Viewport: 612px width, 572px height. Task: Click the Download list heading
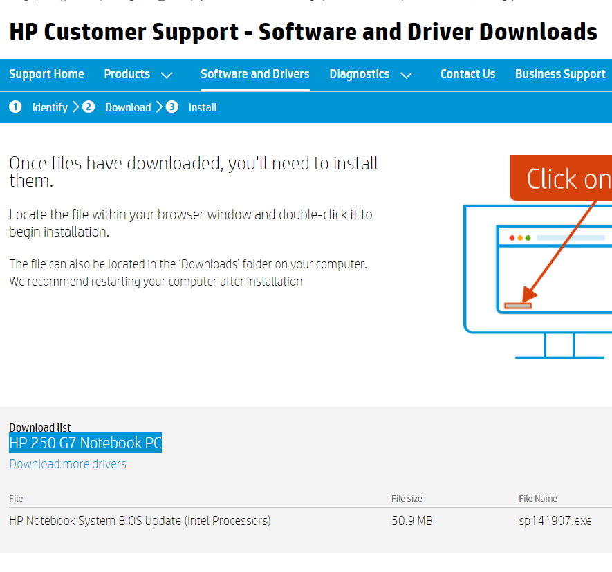pos(40,427)
